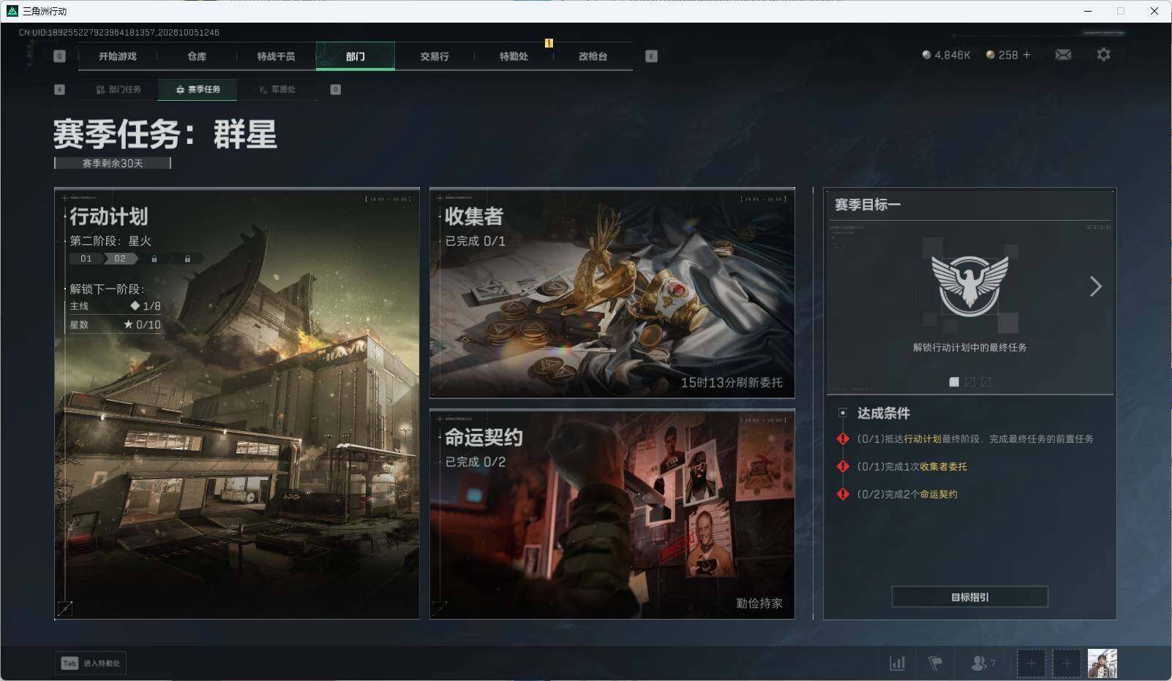Open the 收集者 task card
Screen dimensions: 1172x681
click(612, 293)
